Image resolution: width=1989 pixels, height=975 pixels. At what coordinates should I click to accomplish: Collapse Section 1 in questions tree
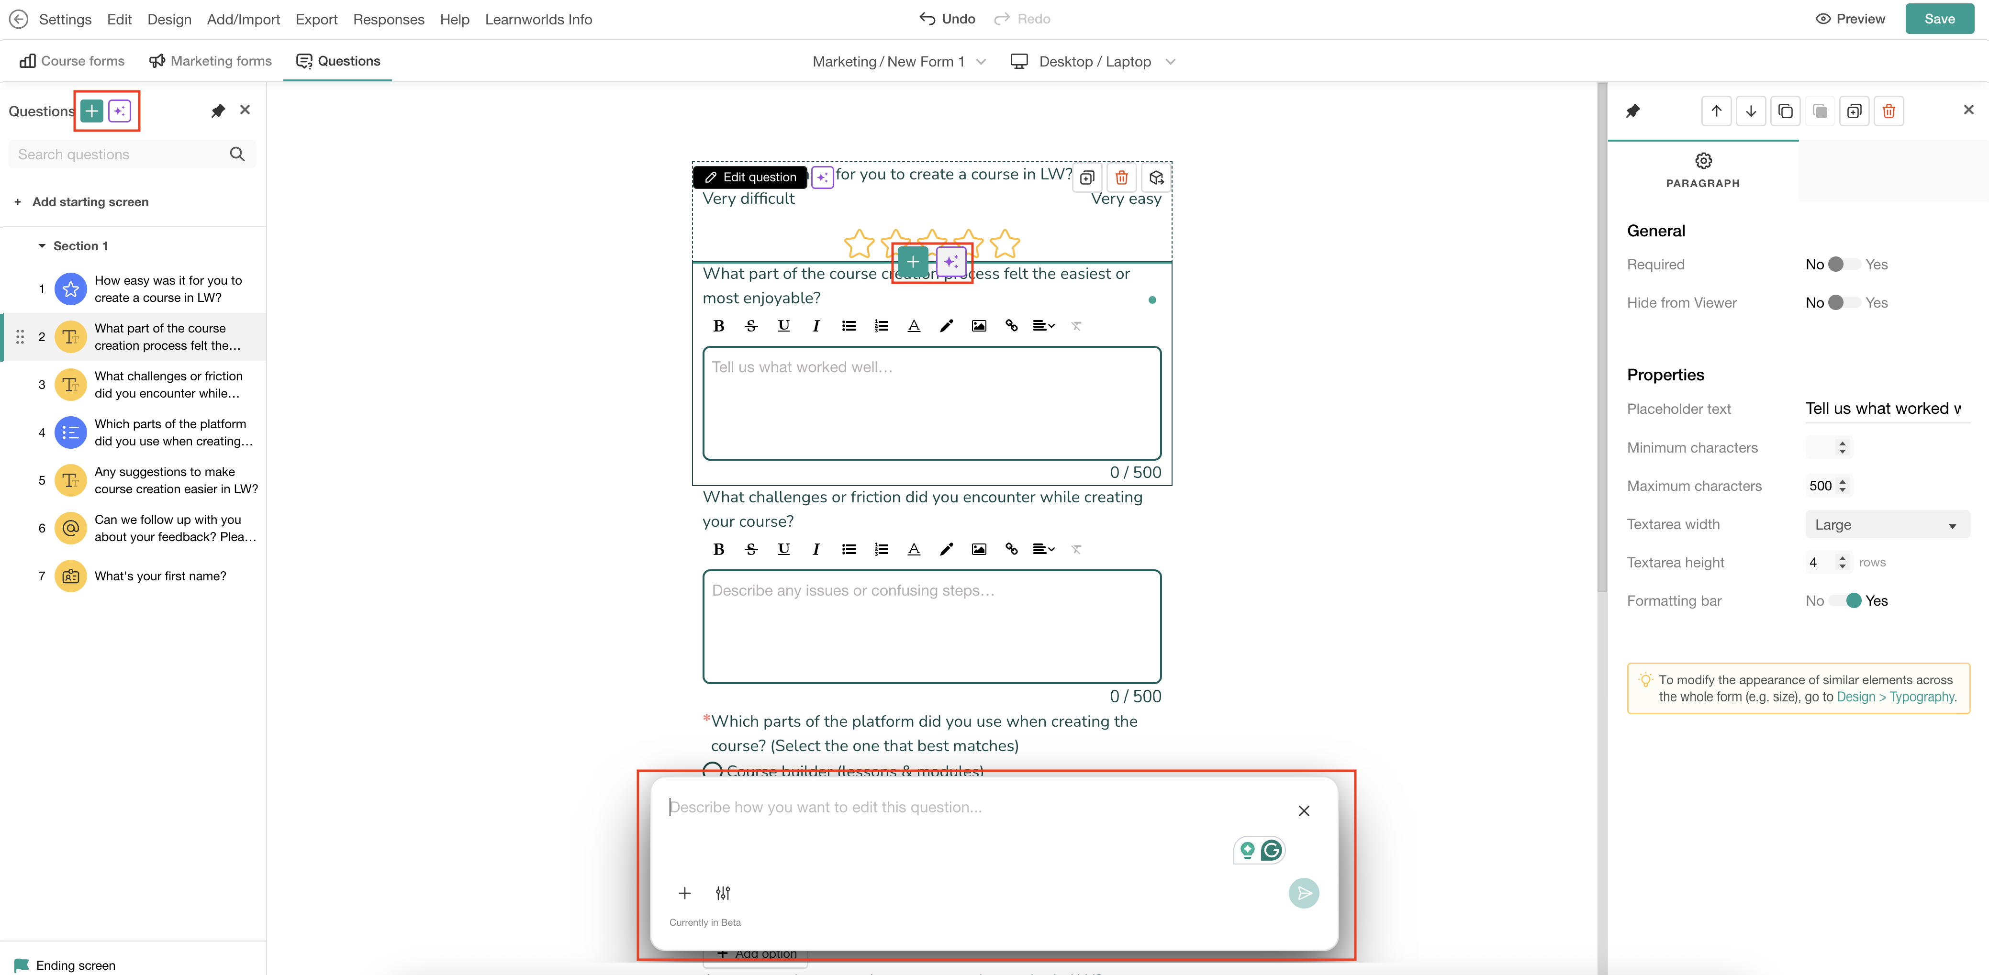point(43,245)
